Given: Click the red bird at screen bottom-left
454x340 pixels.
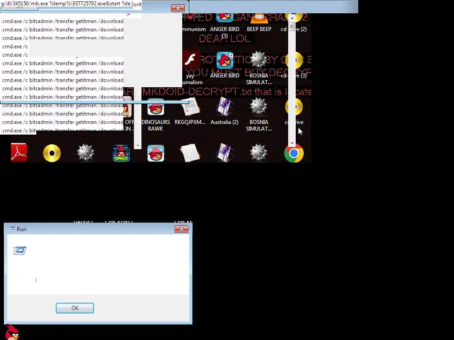Looking at the screenshot, I should click(x=12, y=332).
